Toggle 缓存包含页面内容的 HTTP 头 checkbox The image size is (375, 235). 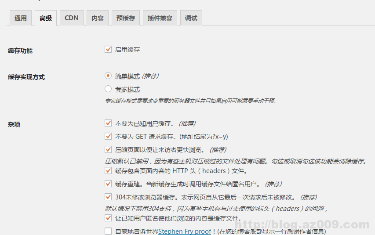(x=108, y=171)
